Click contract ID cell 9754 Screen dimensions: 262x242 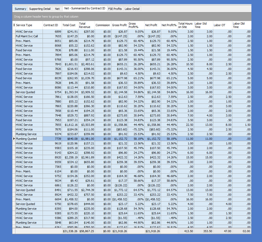point(52,92)
